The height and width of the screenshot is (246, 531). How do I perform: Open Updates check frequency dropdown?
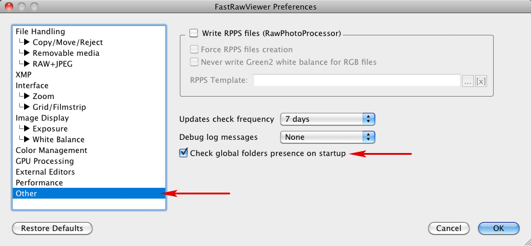328,119
